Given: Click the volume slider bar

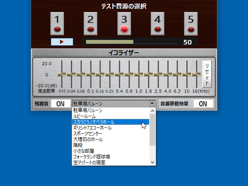Looking at the screenshot, I should tap(132, 42).
